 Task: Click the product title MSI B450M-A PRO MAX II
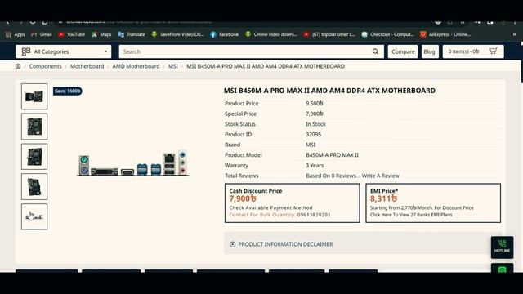coord(329,91)
